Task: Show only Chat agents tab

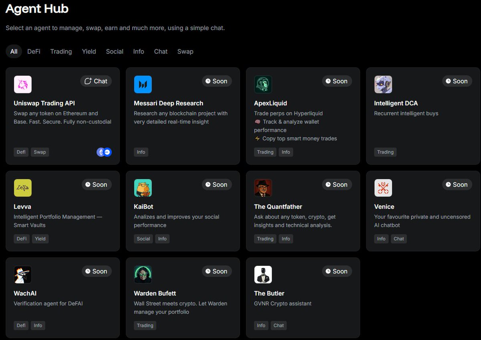Action: pos(161,51)
